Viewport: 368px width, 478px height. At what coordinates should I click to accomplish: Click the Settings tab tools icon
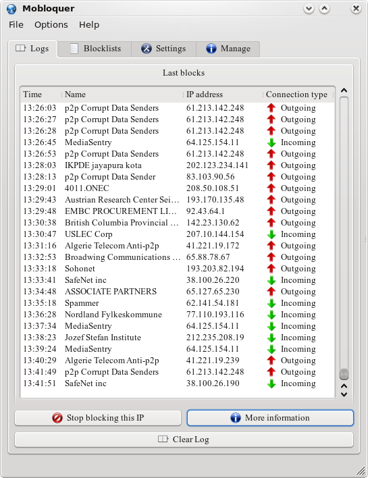click(147, 49)
